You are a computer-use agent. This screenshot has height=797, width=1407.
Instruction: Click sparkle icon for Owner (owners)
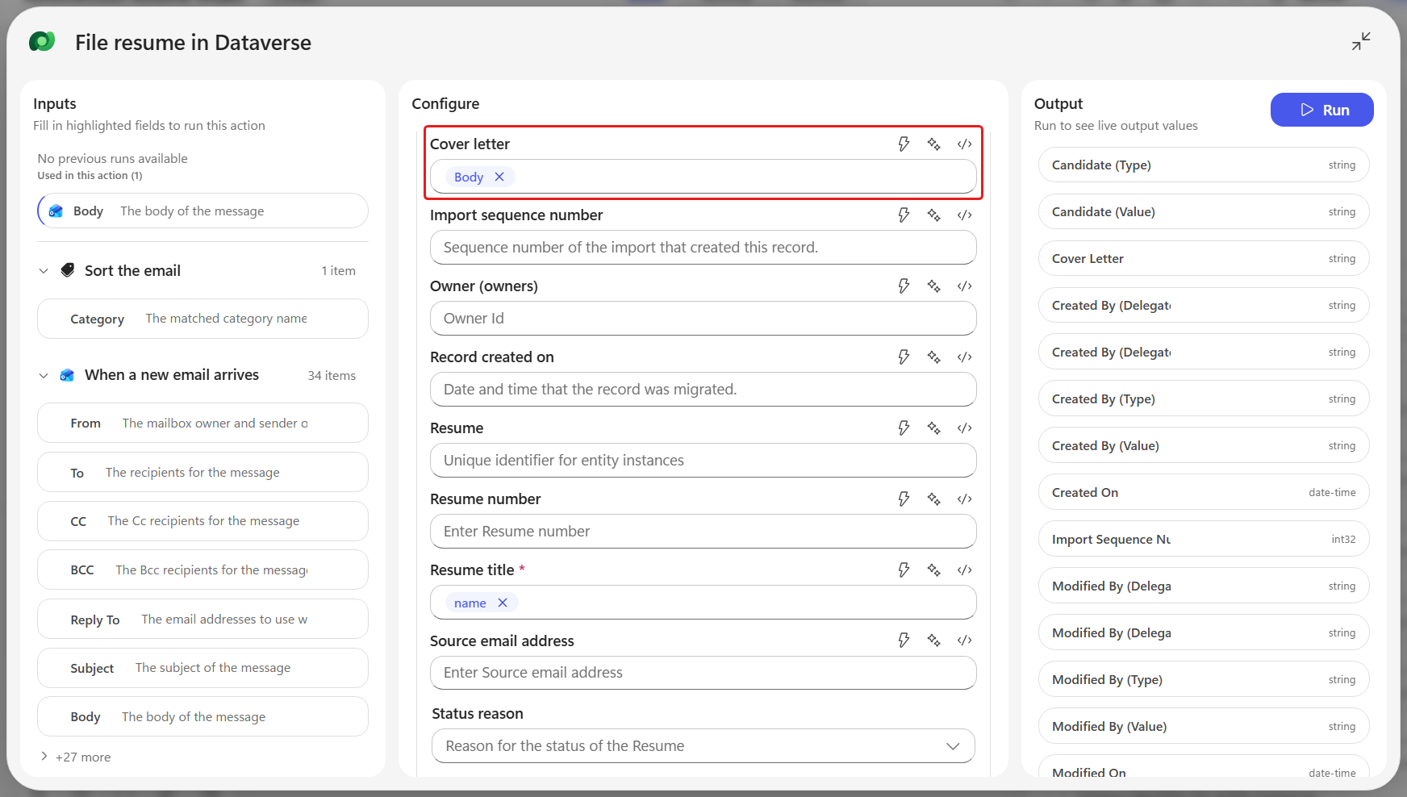tap(933, 286)
